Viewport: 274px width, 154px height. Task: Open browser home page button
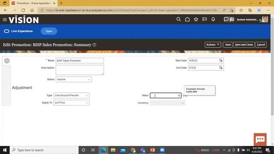32,10
